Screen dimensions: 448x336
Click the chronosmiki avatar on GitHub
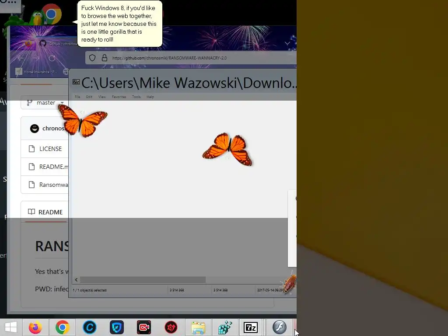coord(35,129)
